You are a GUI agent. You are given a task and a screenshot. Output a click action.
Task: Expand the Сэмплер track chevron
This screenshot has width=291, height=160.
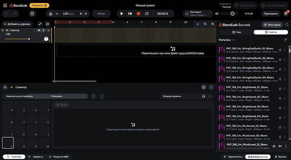click(x=48, y=30)
